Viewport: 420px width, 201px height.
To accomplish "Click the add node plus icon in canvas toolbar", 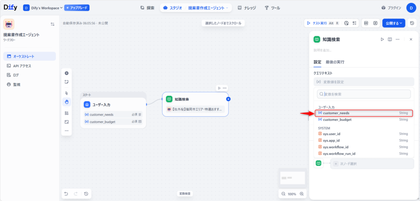I will 66,73.
